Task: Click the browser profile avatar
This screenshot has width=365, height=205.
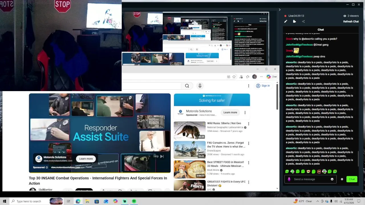Action: [x=255, y=77]
